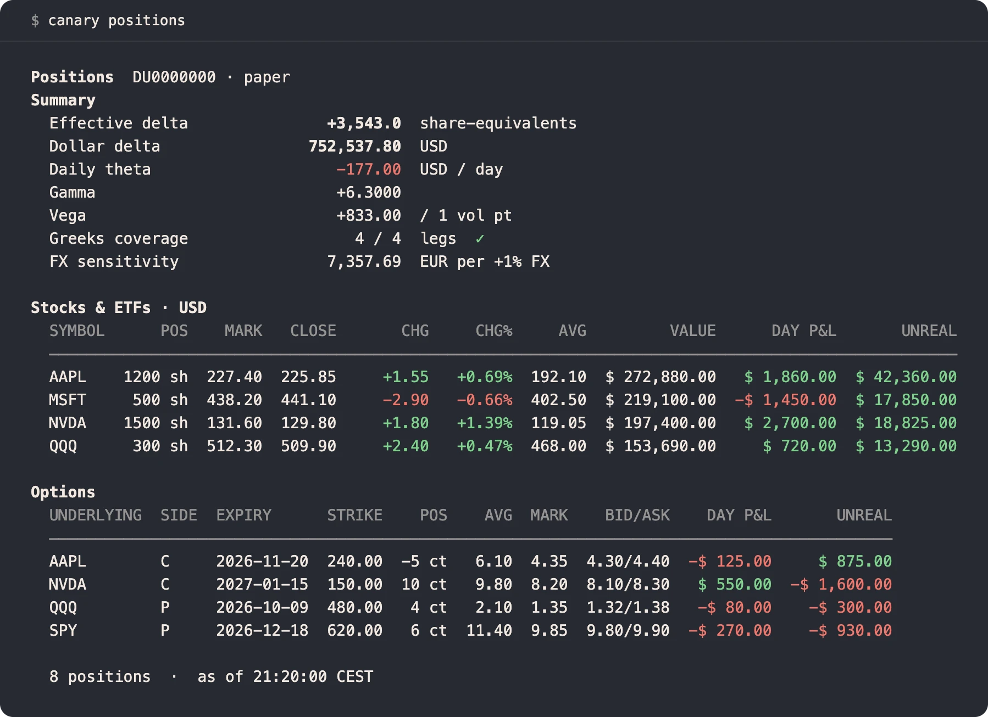
Task: Select NVDA unrealized $ 18,825.00
Action: click(x=906, y=423)
